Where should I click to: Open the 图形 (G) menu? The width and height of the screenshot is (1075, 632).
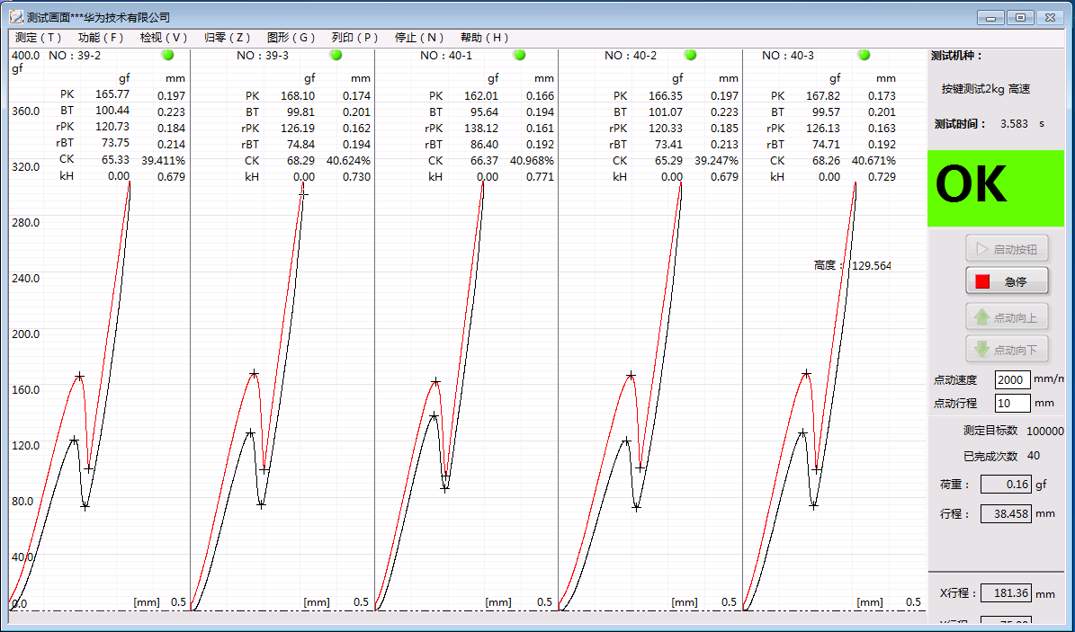291,38
